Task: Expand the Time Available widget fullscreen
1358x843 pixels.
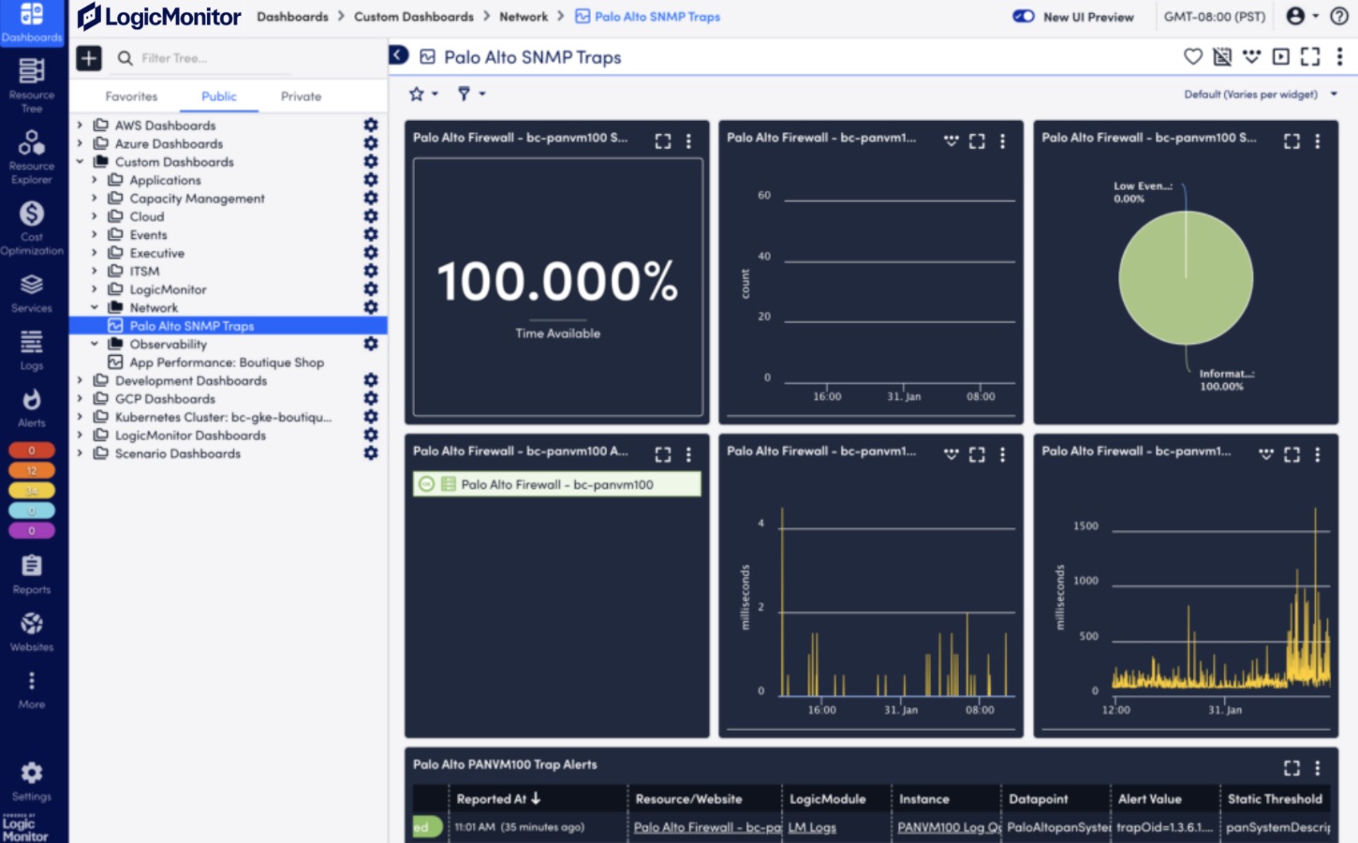Action: [x=663, y=141]
